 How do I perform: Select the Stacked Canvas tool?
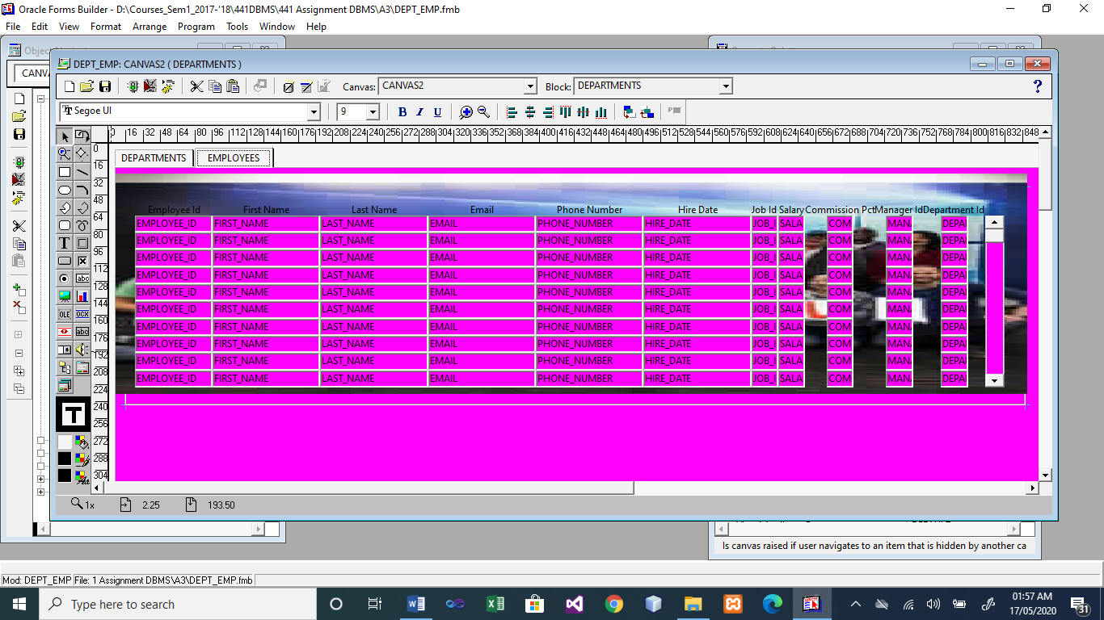click(65, 385)
